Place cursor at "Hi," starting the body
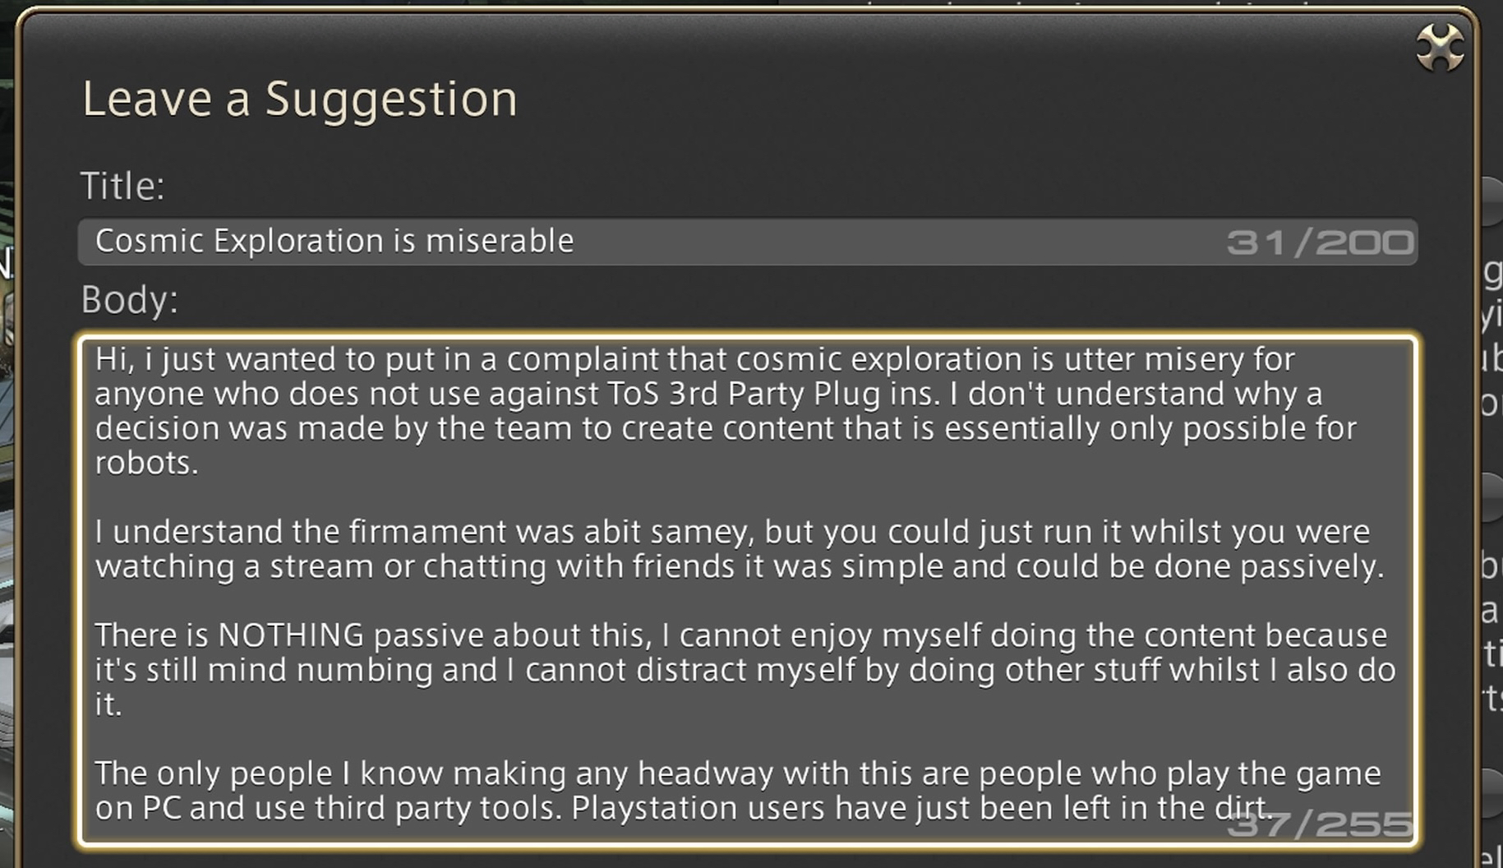The image size is (1503, 868). coord(114,360)
